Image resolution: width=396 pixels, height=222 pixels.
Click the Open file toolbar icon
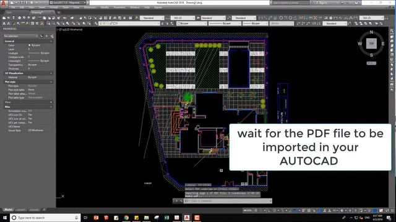click(8, 18)
